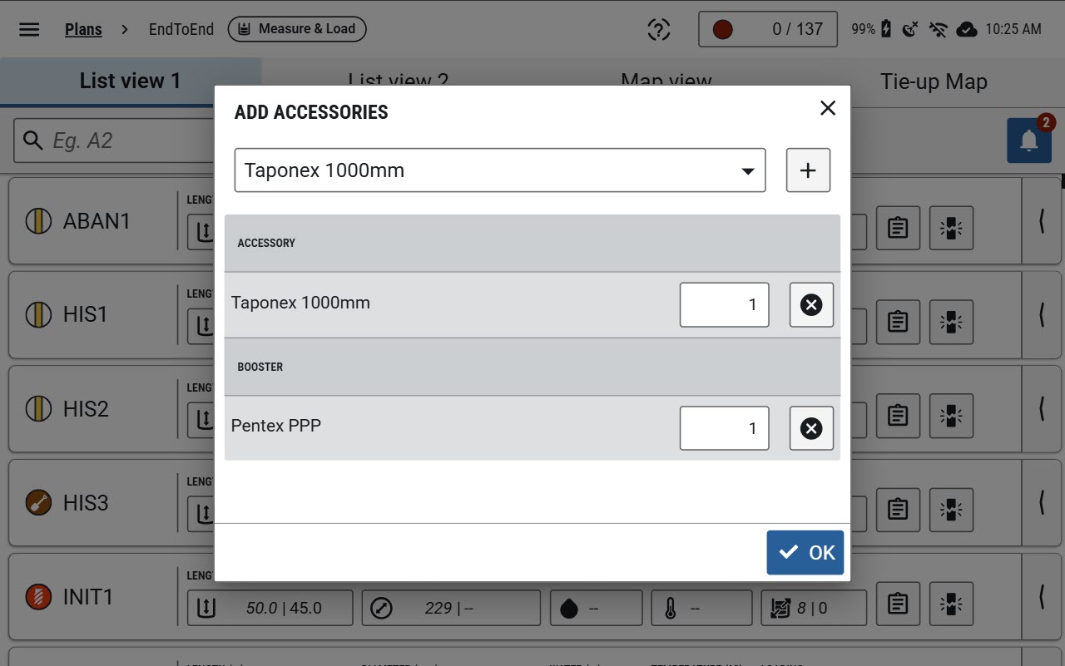Remove the Taponex 1000mm accessory
Viewport: 1065px width, 666px height.
(811, 305)
